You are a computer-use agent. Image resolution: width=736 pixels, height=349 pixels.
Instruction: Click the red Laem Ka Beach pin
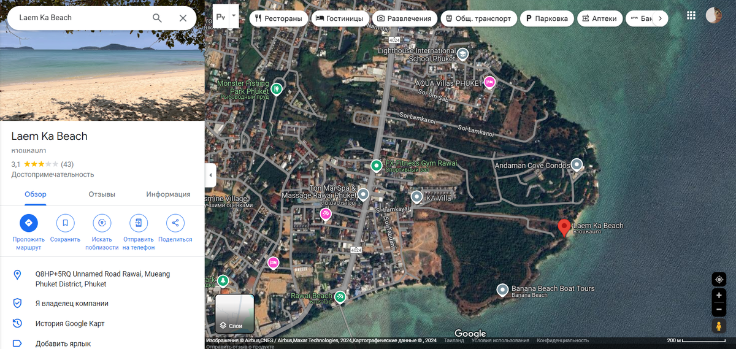click(x=564, y=228)
